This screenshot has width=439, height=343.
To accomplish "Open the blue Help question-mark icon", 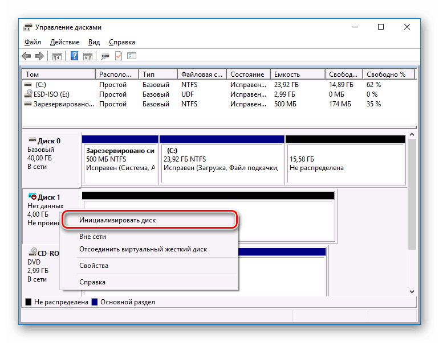I will (74, 56).
